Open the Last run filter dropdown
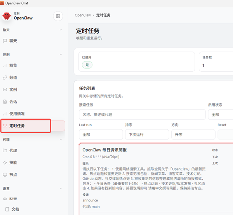This screenshot has width=233, height=215. tap(100, 134)
